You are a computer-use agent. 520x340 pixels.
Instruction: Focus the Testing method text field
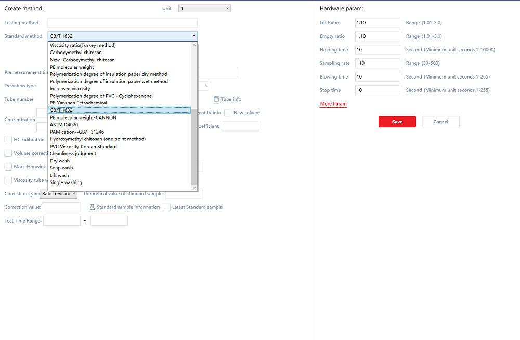122,23
